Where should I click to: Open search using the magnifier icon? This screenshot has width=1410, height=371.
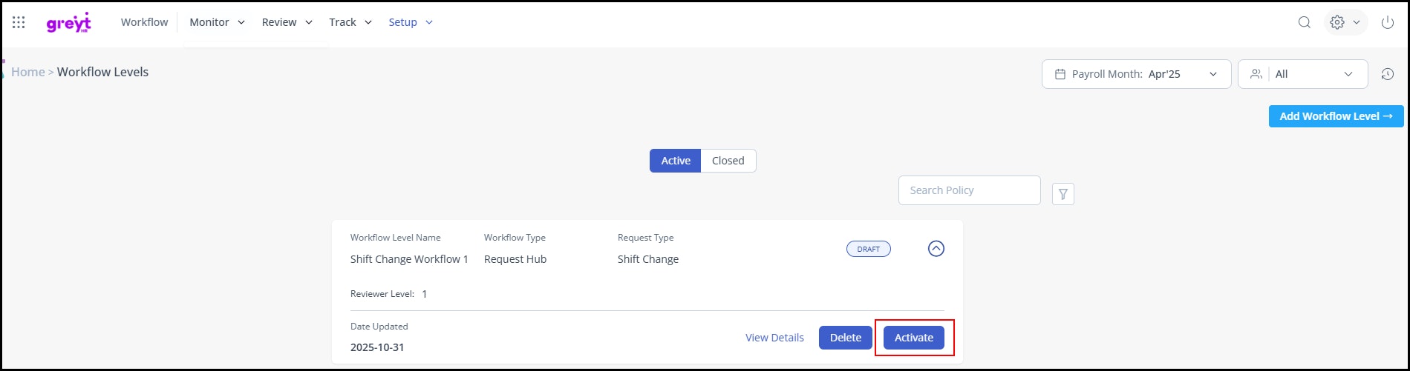pyautogui.click(x=1304, y=22)
